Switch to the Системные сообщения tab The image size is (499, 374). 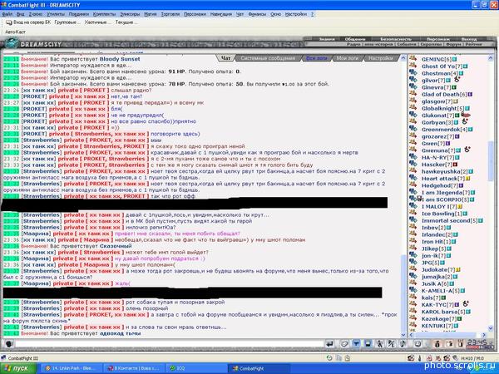[x=268, y=58]
